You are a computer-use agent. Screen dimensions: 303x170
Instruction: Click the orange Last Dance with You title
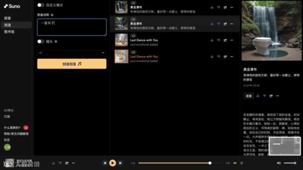pos(144,57)
